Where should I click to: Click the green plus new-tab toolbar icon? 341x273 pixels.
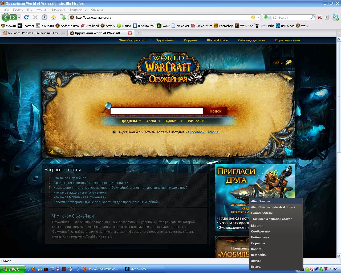[x=63, y=17]
